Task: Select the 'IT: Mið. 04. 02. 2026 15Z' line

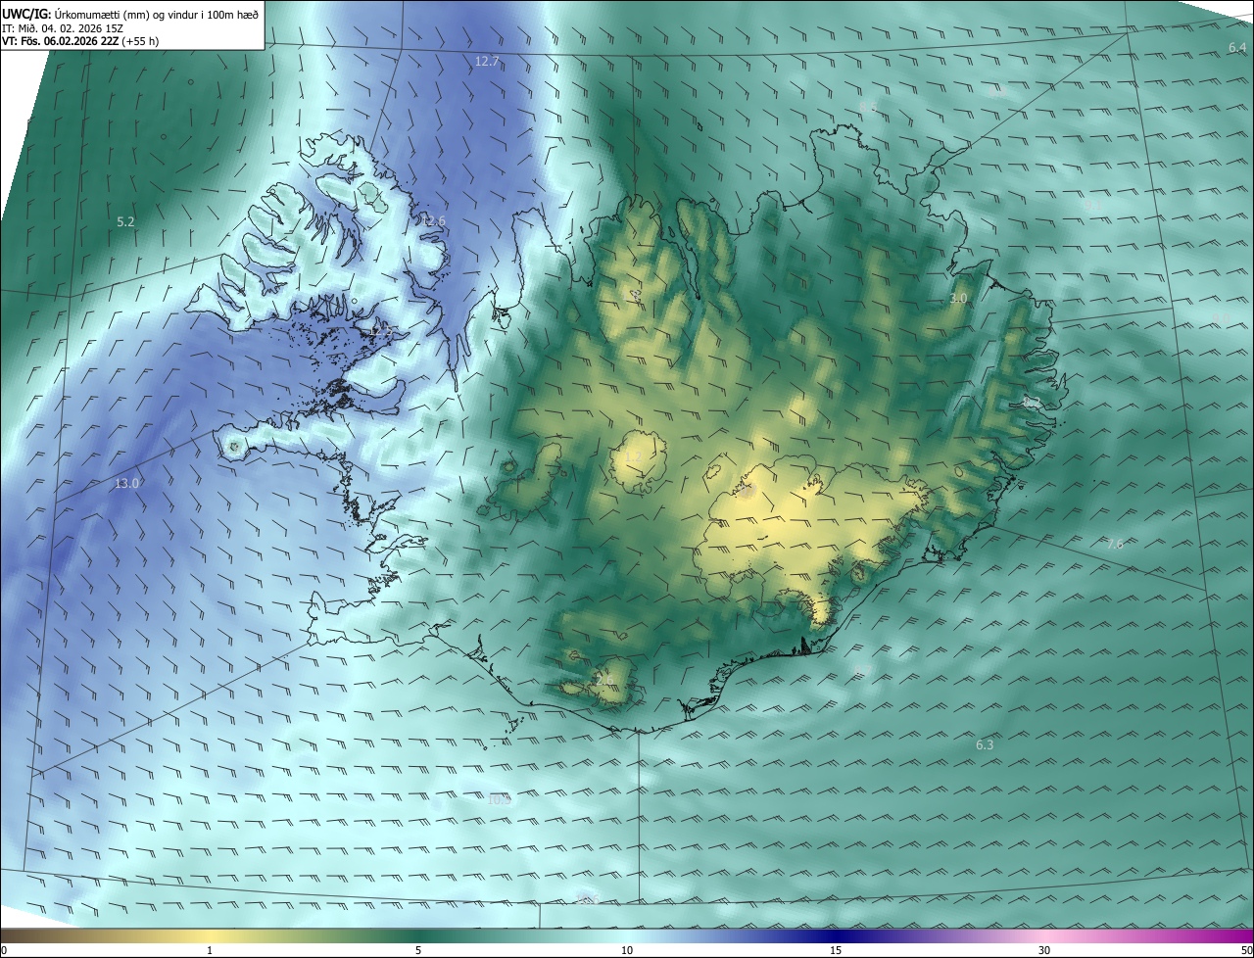Action: (62, 28)
